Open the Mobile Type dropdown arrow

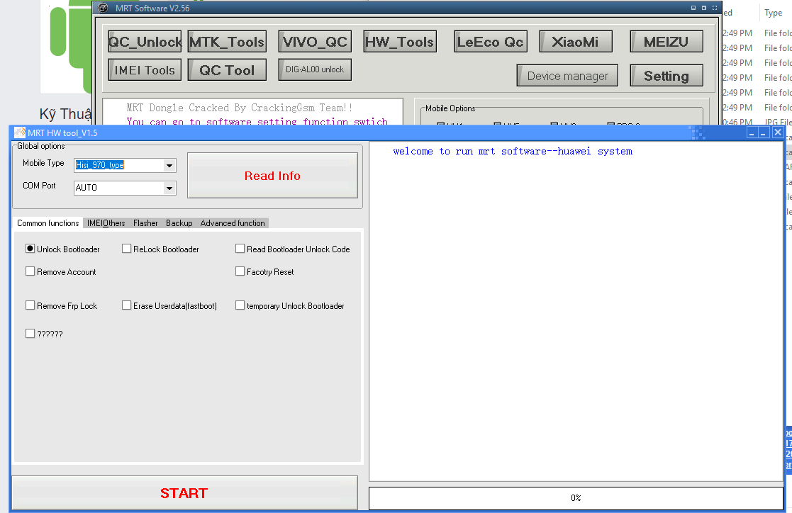point(169,165)
